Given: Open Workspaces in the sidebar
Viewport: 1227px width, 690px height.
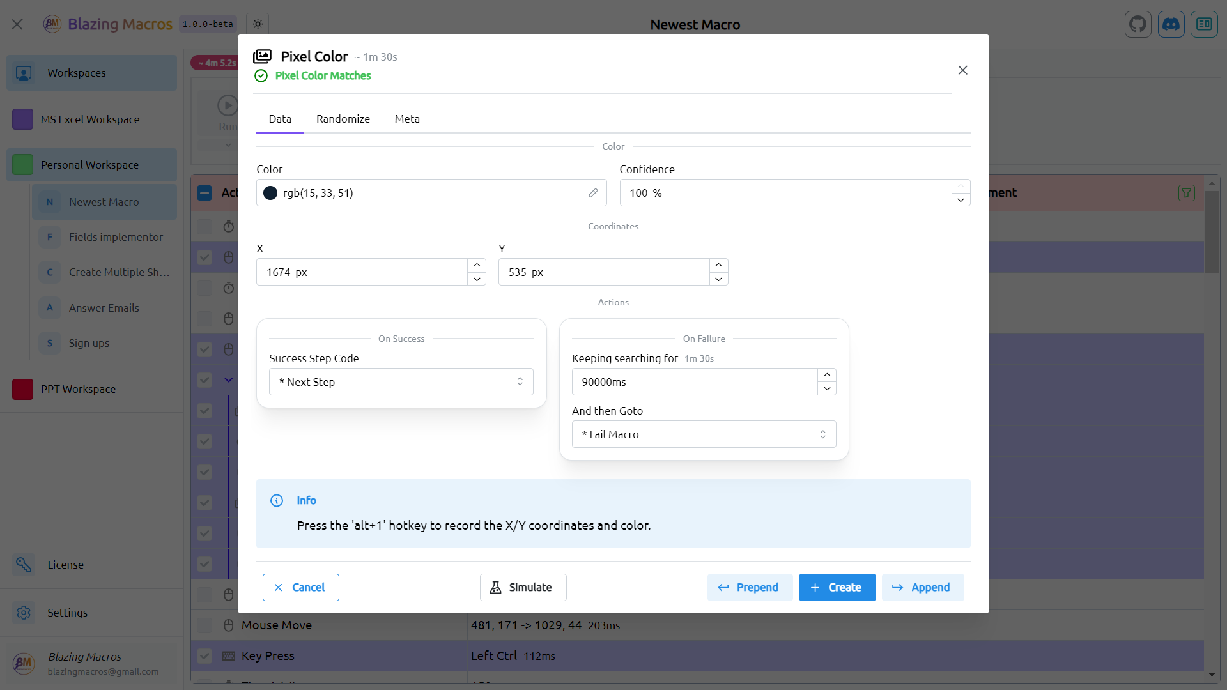Looking at the screenshot, I should coord(92,73).
